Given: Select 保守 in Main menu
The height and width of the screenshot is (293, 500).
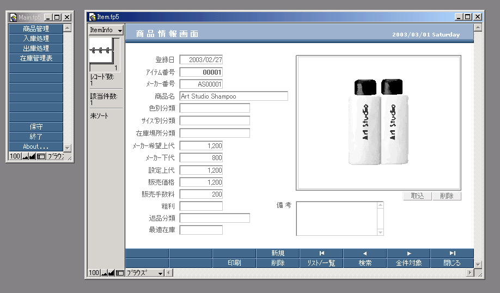Looking at the screenshot, I should pos(36,127).
